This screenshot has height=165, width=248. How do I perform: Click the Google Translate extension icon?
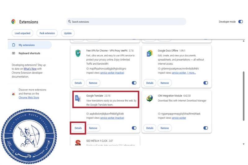[x=78, y=98]
